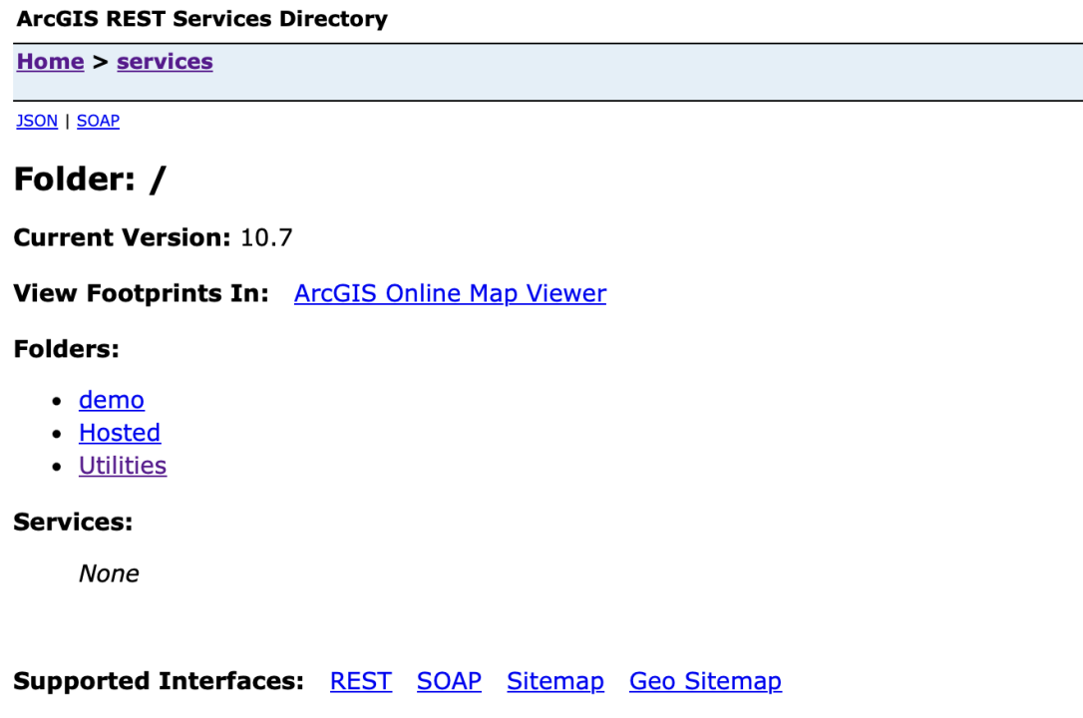Click the 'Folders:' label

point(66,349)
